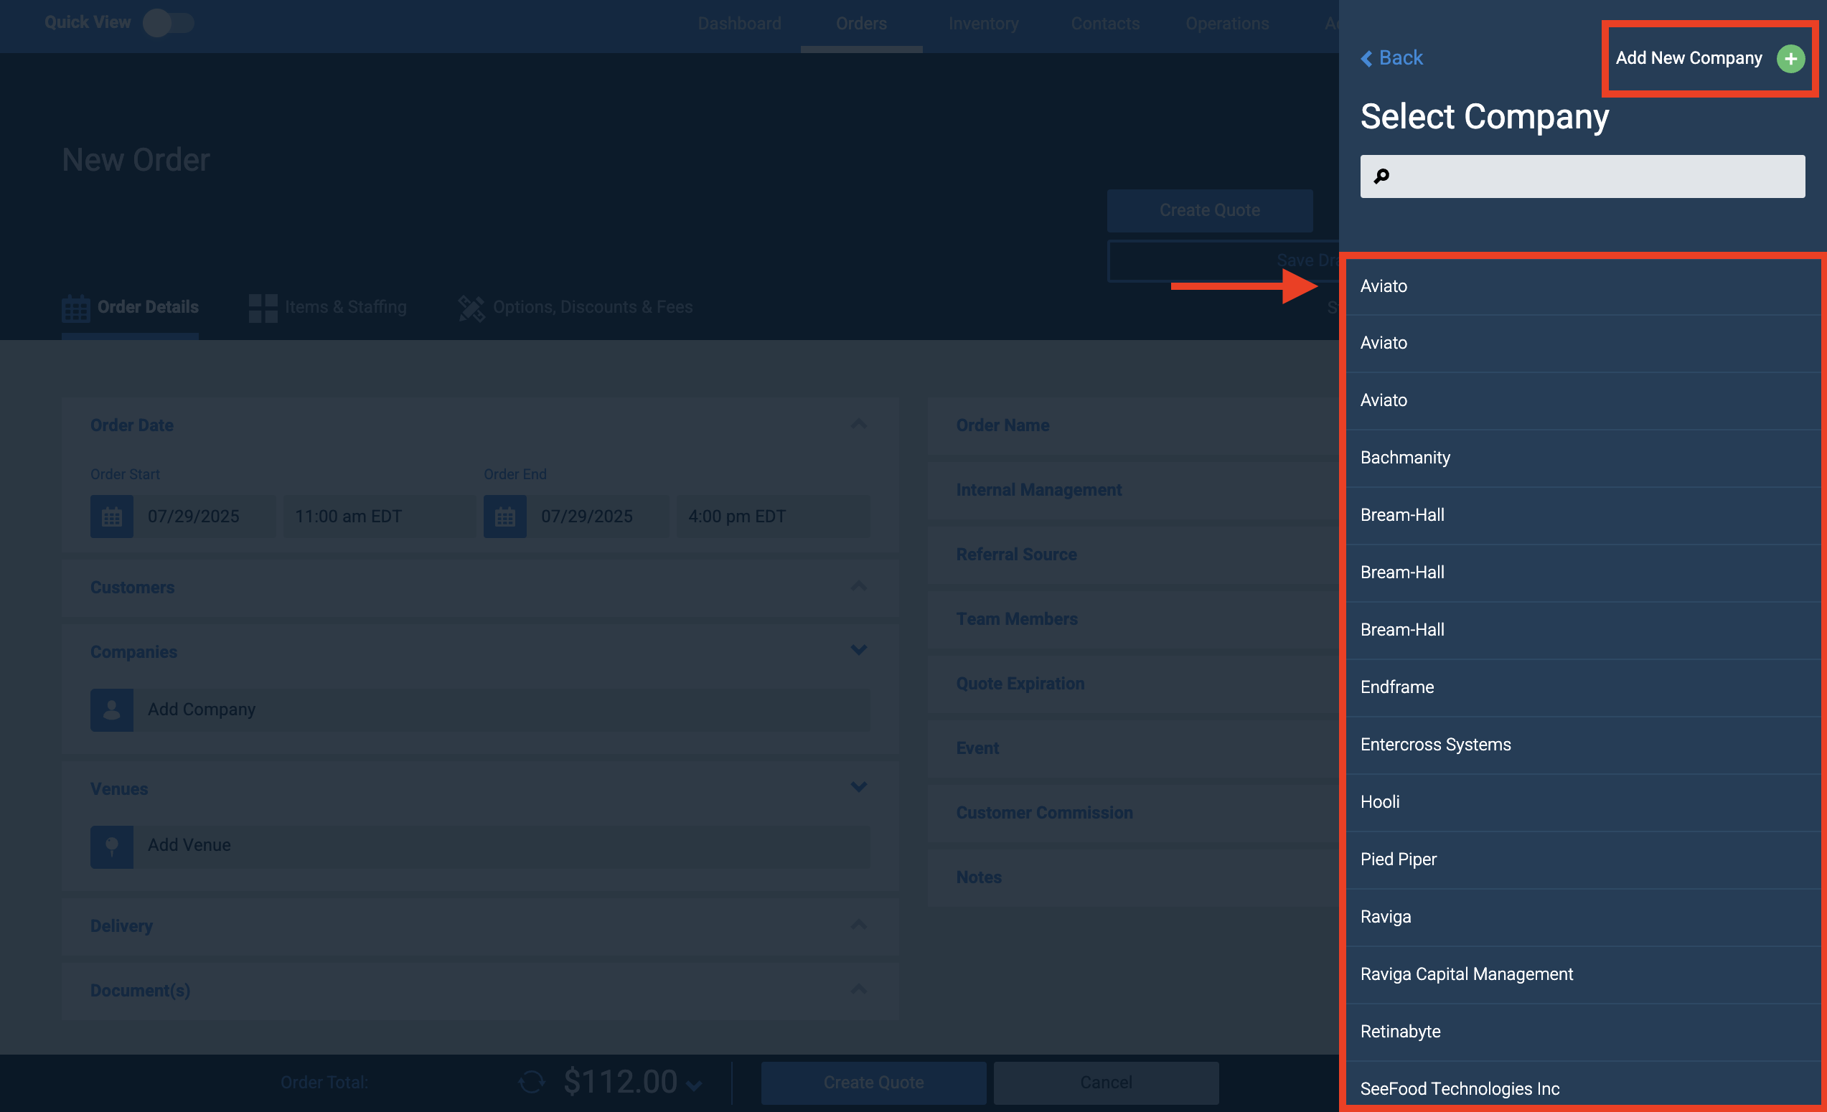The height and width of the screenshot is (1112, 1827).
Task: Click the 11:00 am EDT start time field
Action: (379, 516)
